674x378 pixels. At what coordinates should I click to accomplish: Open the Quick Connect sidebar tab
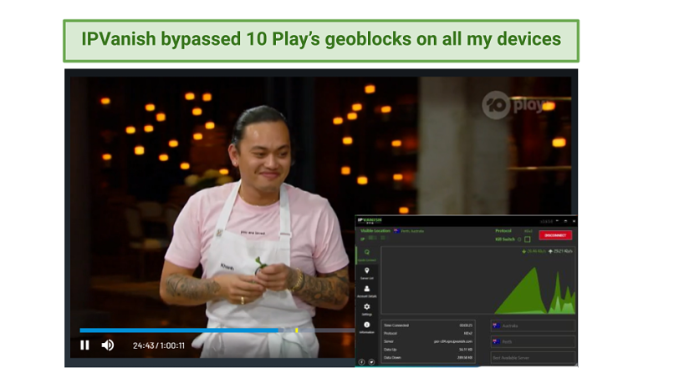click(x=367, y=254)
